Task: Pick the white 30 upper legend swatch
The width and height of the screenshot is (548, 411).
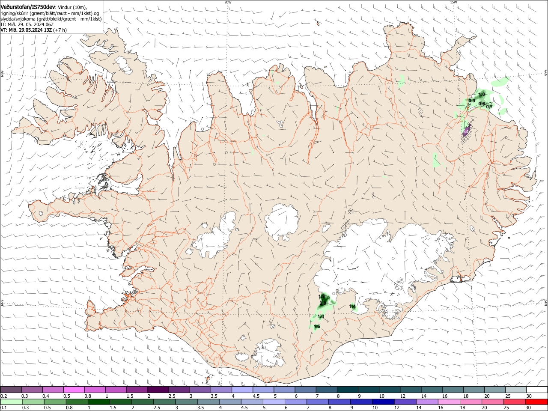Action: pyautogui.click(x=536, y=390)
